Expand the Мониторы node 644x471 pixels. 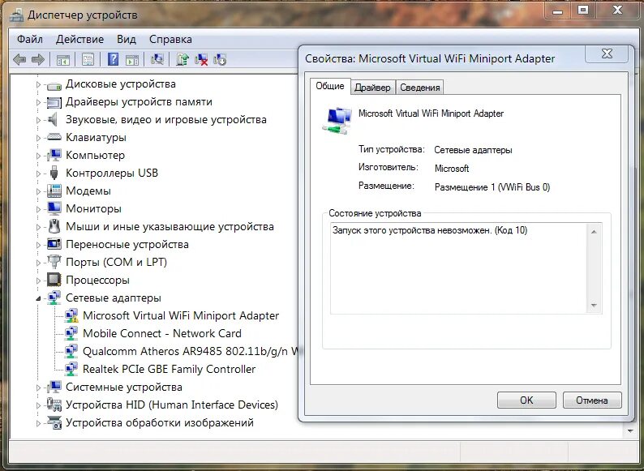point(38,209)
